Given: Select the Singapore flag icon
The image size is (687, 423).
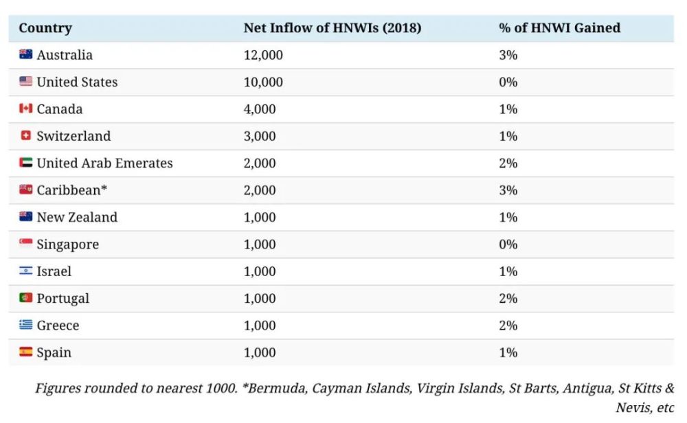Looking at the screenshot, I should [x=26, y=243].
